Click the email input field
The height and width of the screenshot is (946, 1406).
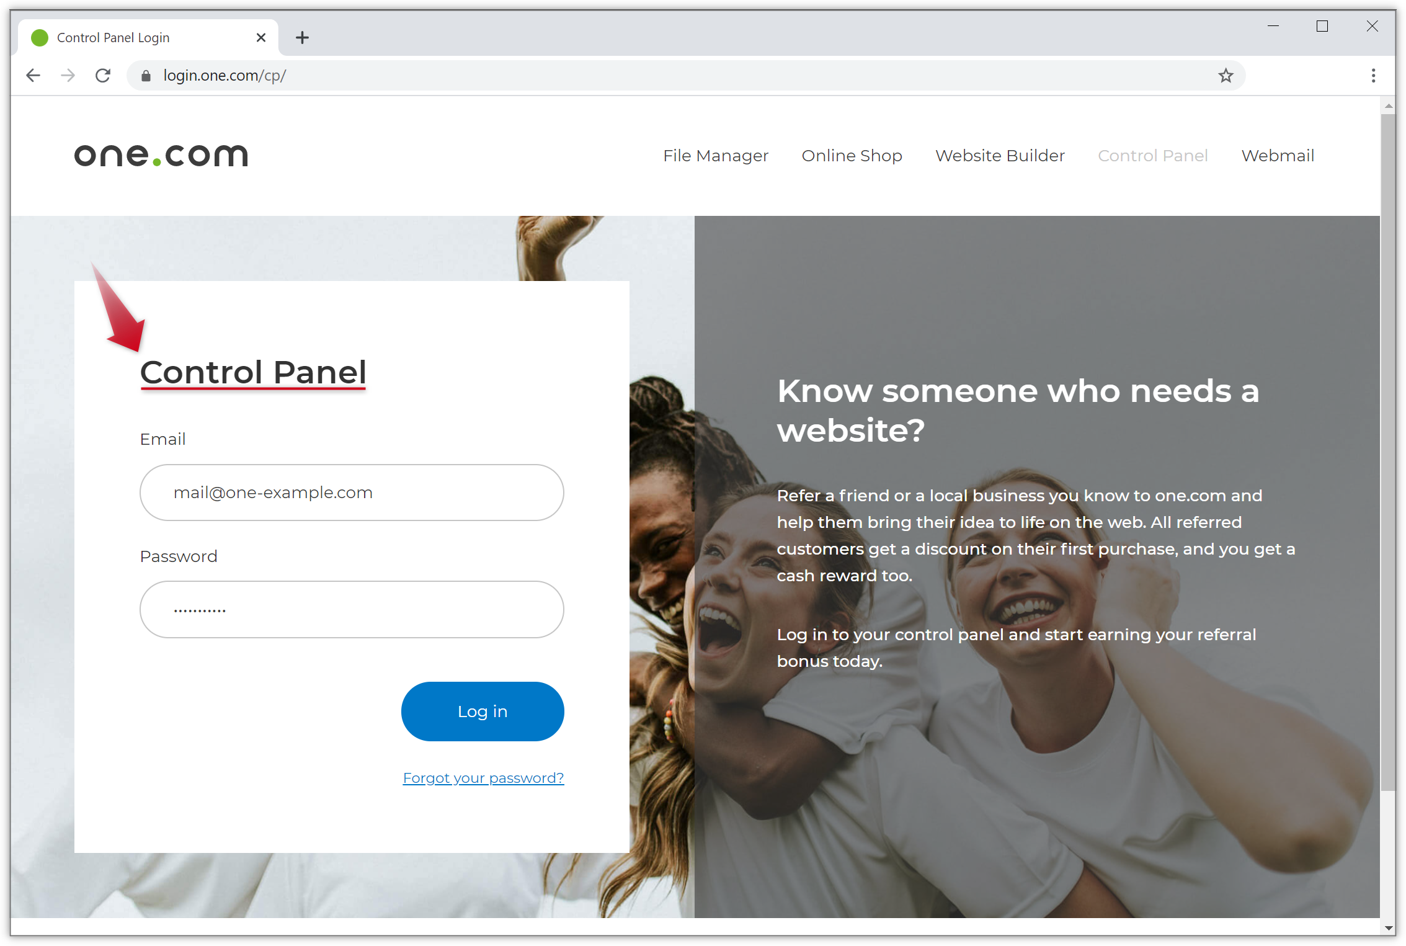click(x=352, y=492)
